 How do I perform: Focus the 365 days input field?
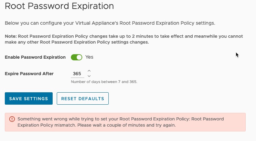pyautogui.click(x=77, y=74)
